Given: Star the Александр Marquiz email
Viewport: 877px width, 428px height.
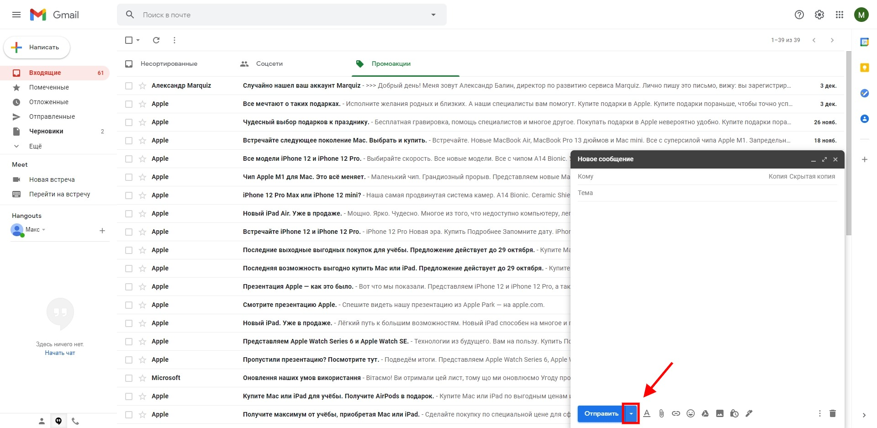Looking at the screenshot, I should [x=143, y=85].
